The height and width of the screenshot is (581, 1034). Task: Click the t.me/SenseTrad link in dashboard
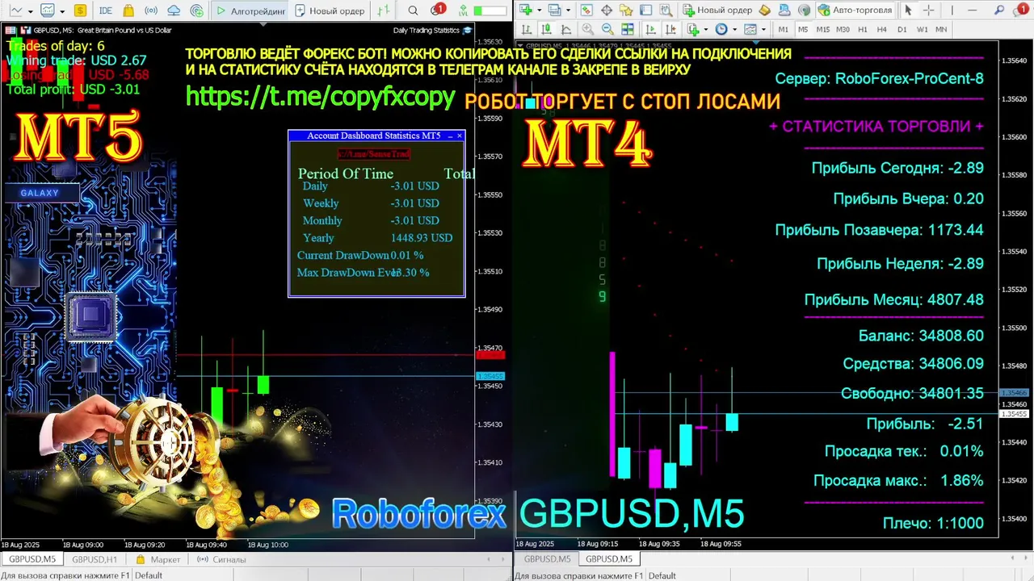click(x=374, y=153)
